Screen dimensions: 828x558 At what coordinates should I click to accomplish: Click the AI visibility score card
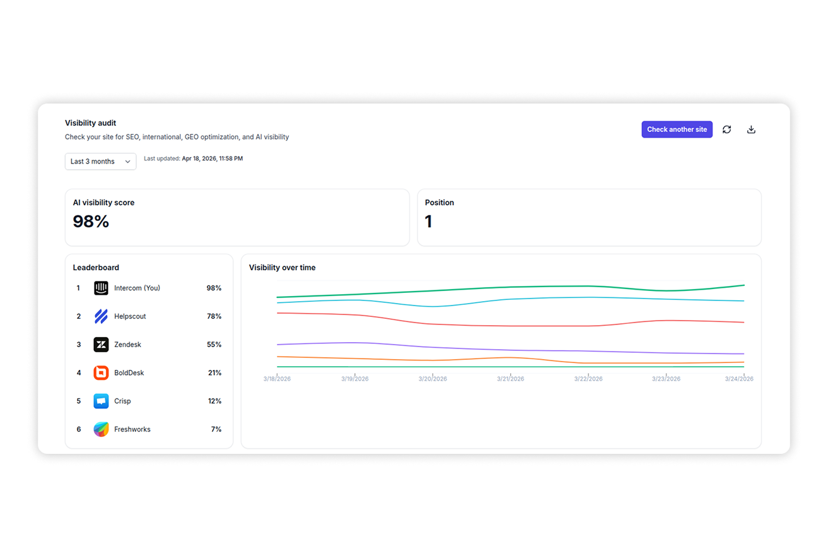(x=237, y=217)
